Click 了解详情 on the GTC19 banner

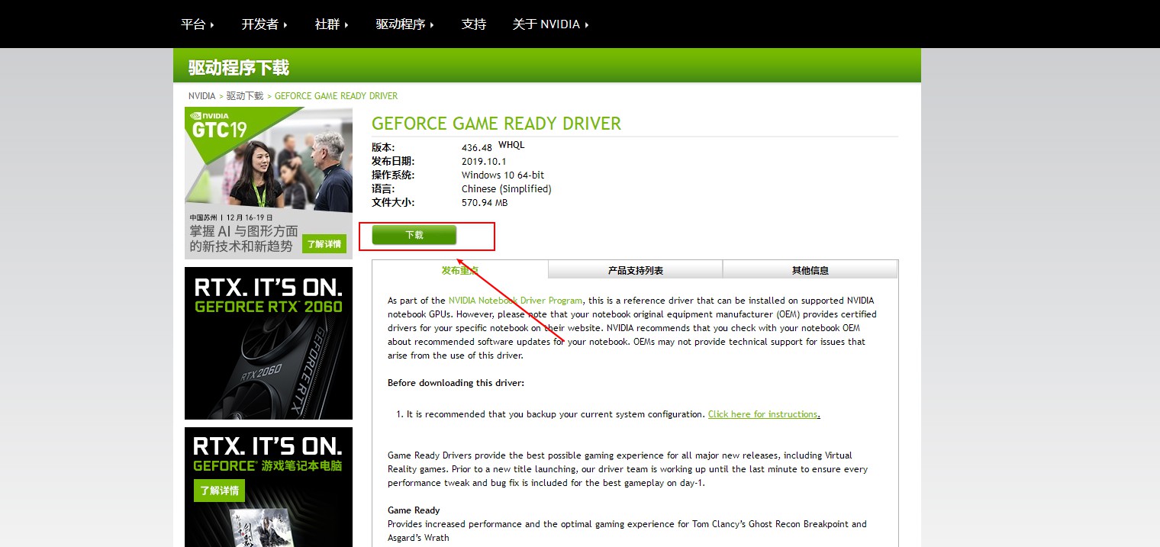pos(324,244)
